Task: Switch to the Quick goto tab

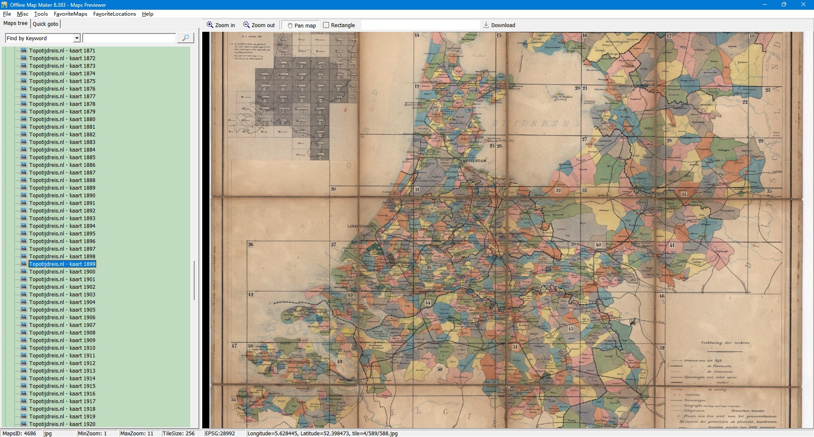Action: tap(45, 24)
